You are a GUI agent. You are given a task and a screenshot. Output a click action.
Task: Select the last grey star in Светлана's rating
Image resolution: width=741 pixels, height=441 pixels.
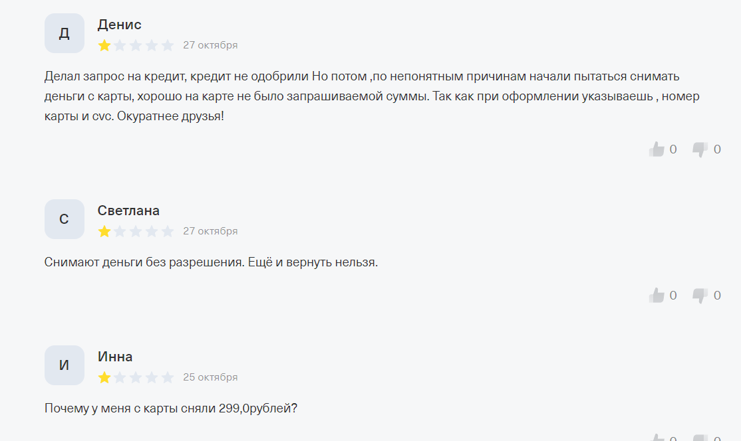[x=168, y=231]
